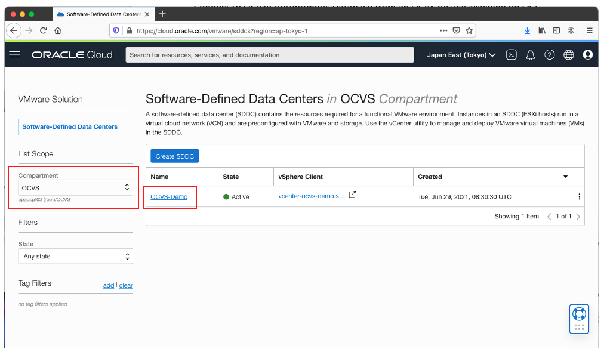Open the 'Any state' filter dropdown
Screen dimensions: 607x361
pos(75,255)
